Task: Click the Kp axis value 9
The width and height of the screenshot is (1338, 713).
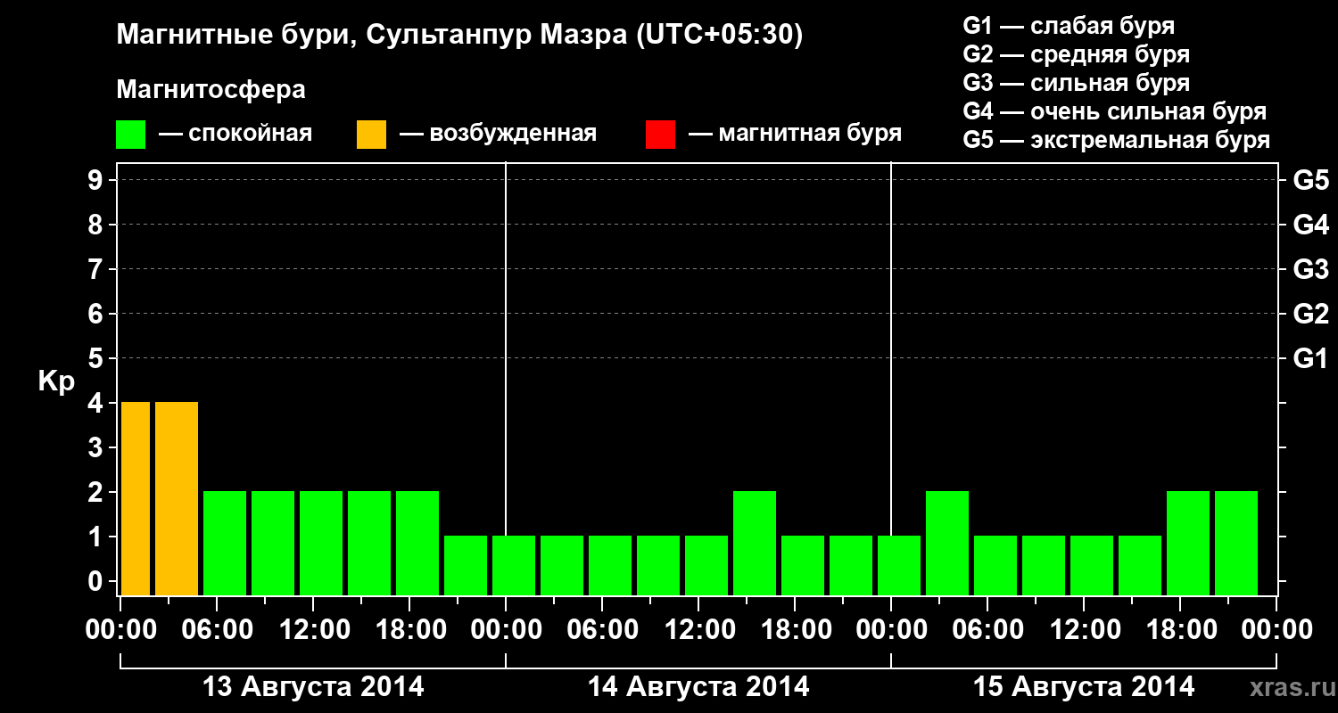Action: (97, 180)
